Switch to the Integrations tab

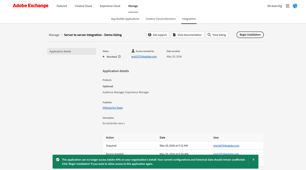189,19
